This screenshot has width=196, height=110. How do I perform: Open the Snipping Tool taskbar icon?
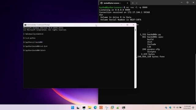click(107, 108)
